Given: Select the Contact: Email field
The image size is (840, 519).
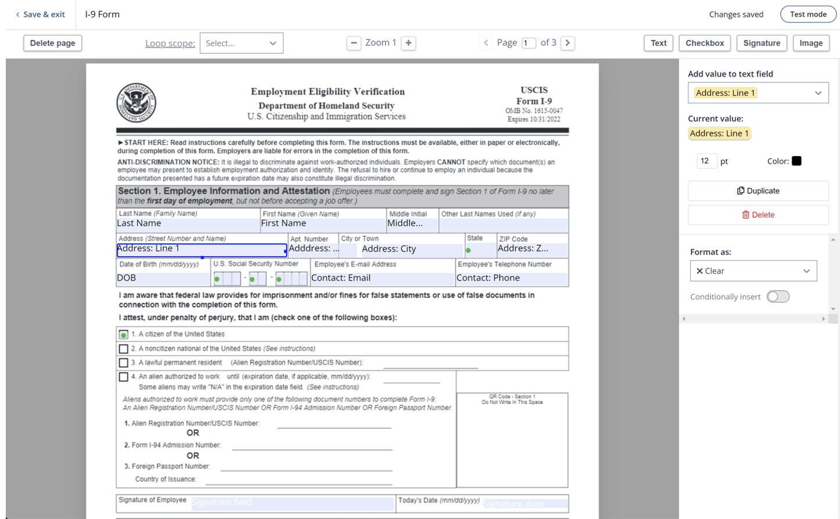Looking at the screenshot, I should pyautogui.click(x=382, y=278).
